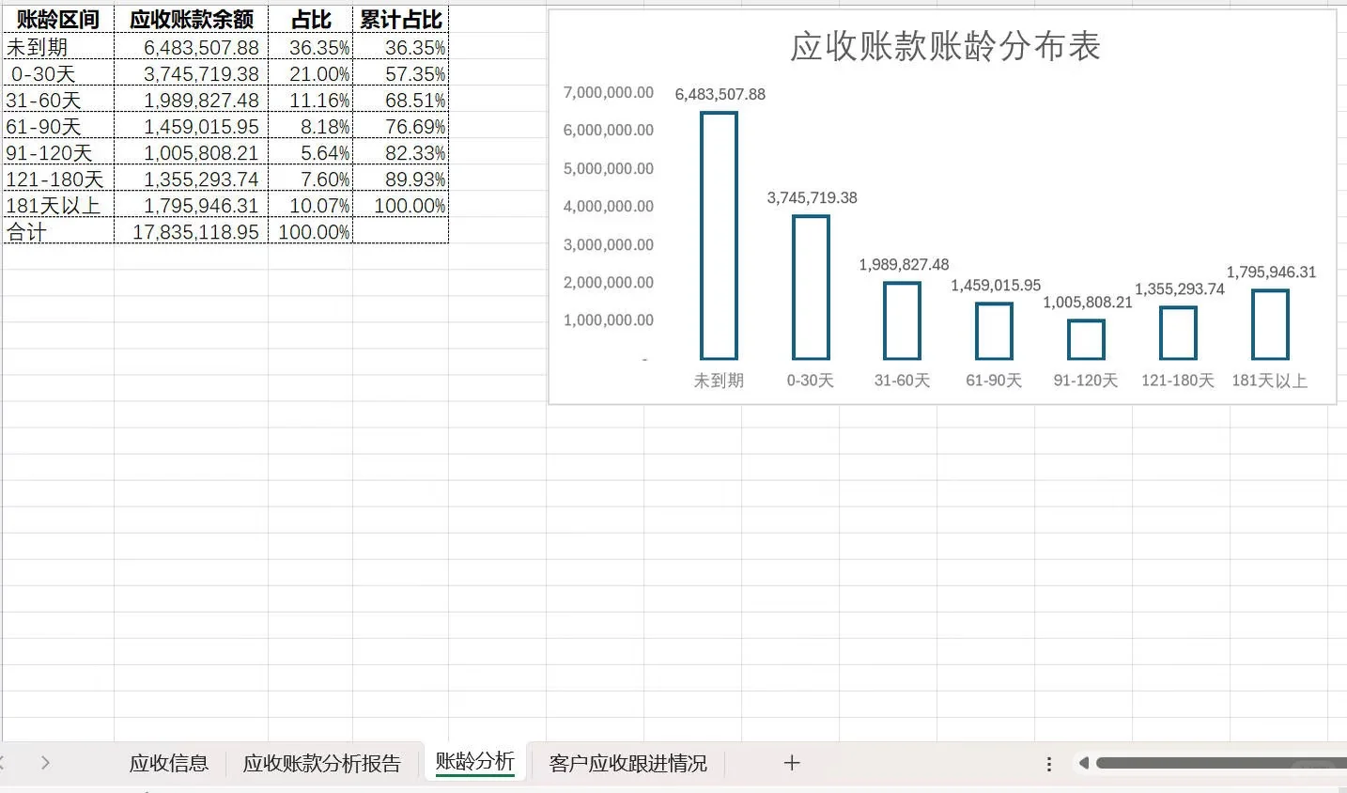Screen dimensions: 1347x793
Task: Select table cell 6,483,507.88
Action: pyautogui.click(x=192, y=47)
